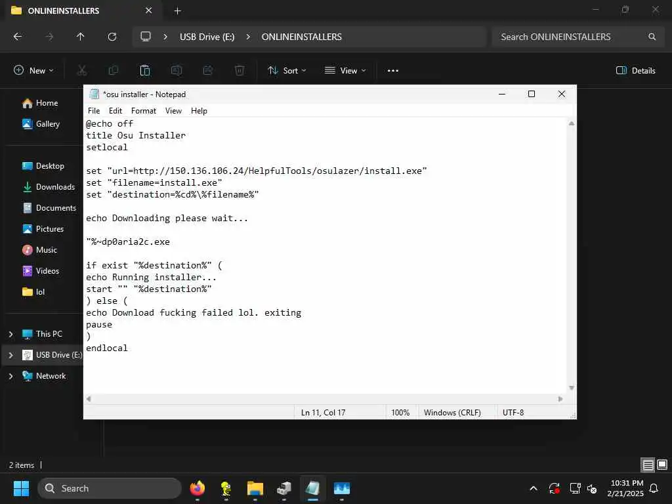Click the taskbar Search box

pyautogui.click(x=110, y=488)
